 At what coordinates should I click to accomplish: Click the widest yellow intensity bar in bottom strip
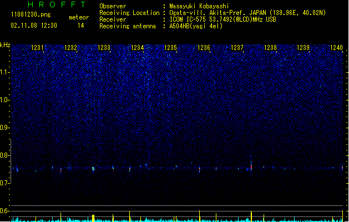click(93, 218)
